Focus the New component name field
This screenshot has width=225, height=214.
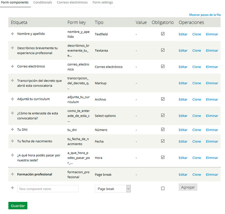(x=48, y=189)
